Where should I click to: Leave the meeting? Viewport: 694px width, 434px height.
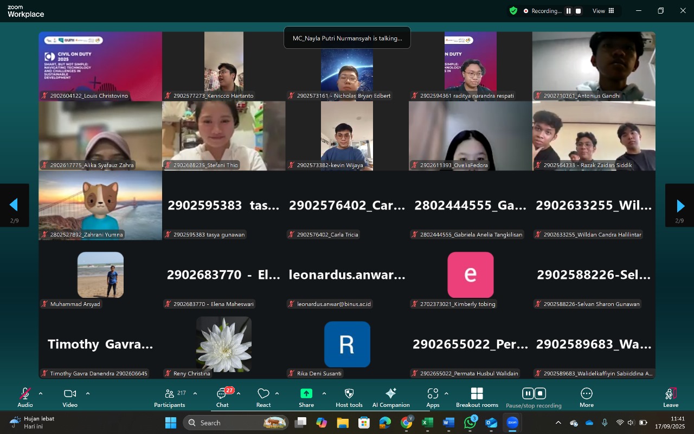click(671, 397)
